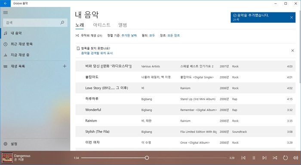Skip to the next track
The width and height of the screenshot is (301, 165).
click(x=264, y=158)
